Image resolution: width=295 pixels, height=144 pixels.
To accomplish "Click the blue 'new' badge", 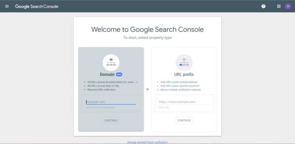I will tap(119, 74).
